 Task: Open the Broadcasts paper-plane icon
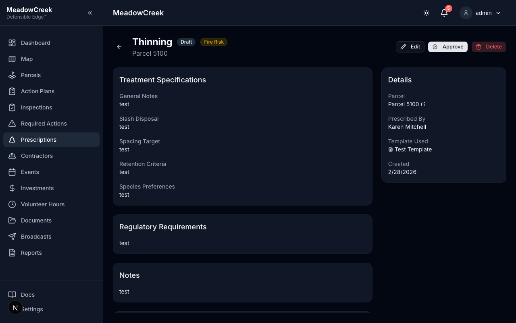(12, 237)
